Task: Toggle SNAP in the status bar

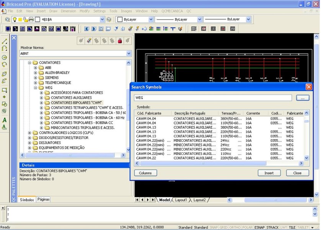Action: tap(213, 227)
